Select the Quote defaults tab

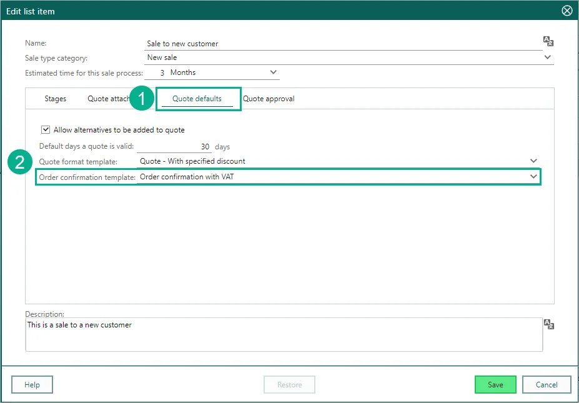pos(197,99)
